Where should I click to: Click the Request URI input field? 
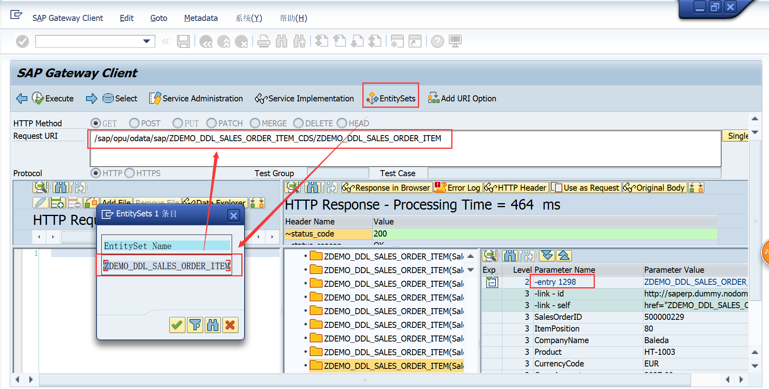click(x=405, y=148)
